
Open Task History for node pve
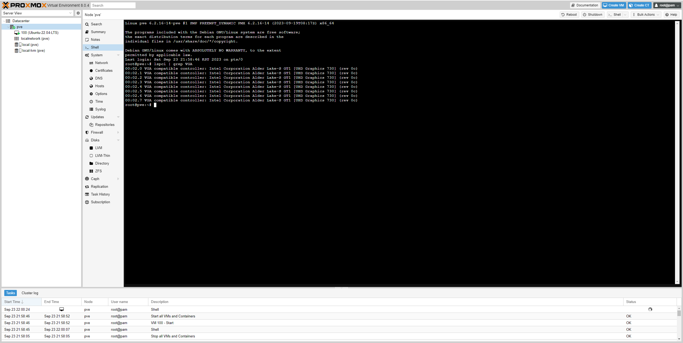point(100,194)
